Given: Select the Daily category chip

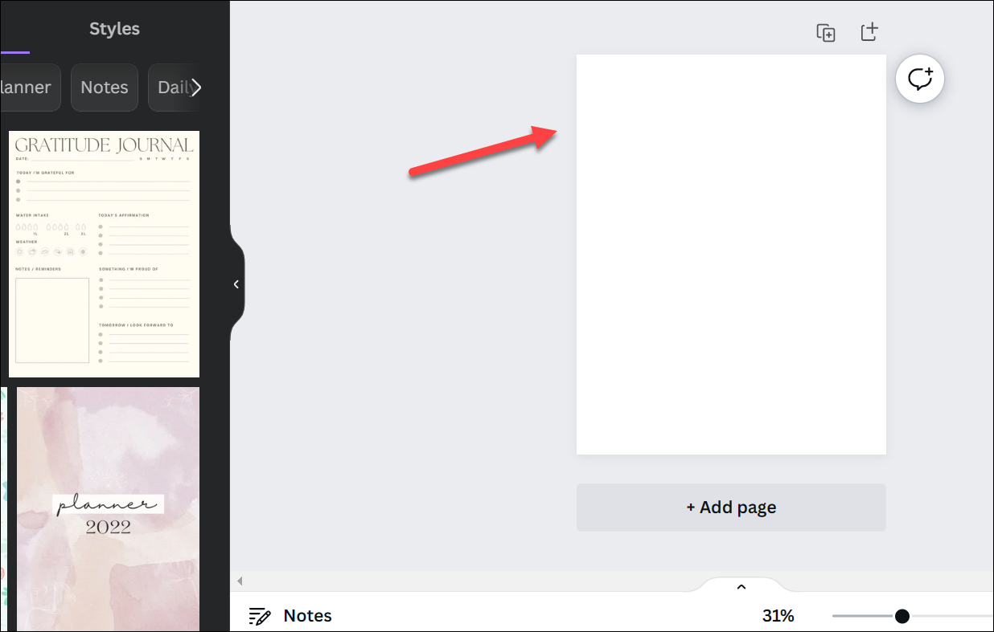Looking at the screenshot, I should 174,88.
